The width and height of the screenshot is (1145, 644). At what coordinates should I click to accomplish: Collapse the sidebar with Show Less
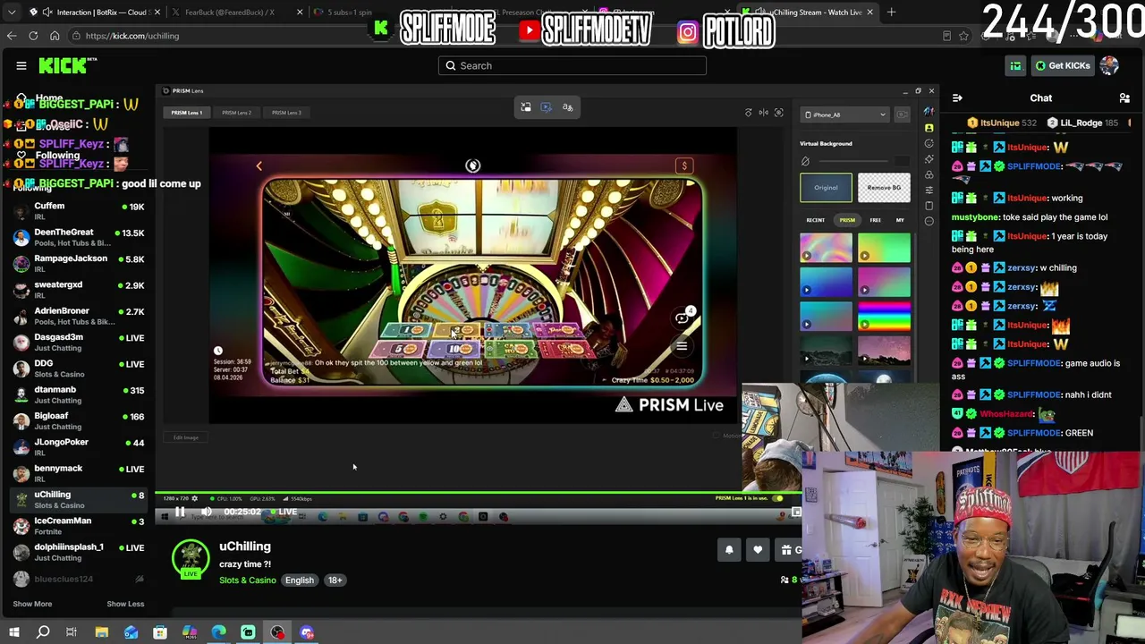coord(125,604)
